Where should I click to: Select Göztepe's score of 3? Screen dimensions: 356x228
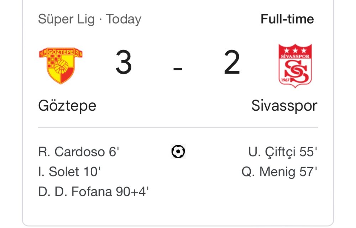point(124,63)
